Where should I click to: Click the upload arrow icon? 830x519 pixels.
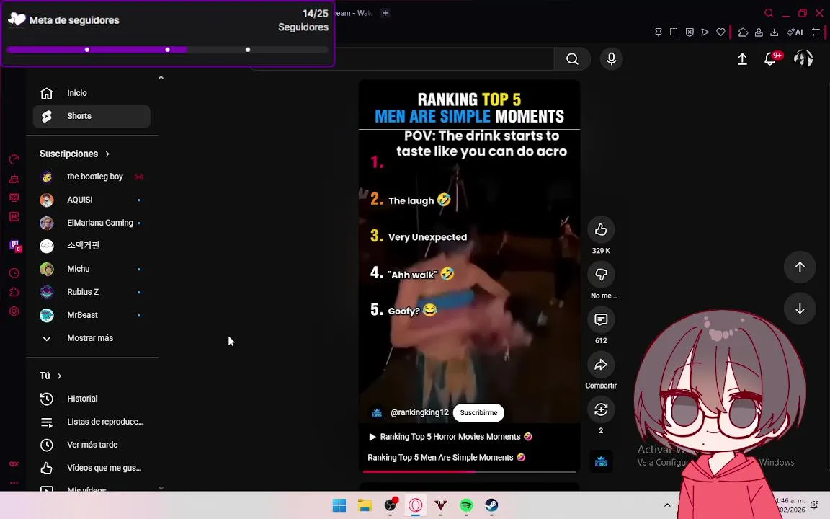742,59
